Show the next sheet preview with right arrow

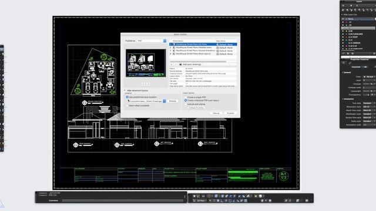148,84
